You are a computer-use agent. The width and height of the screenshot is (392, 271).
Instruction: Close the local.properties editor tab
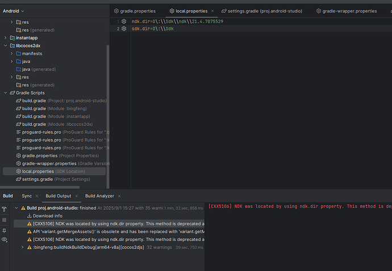click(x=212, y=11)
